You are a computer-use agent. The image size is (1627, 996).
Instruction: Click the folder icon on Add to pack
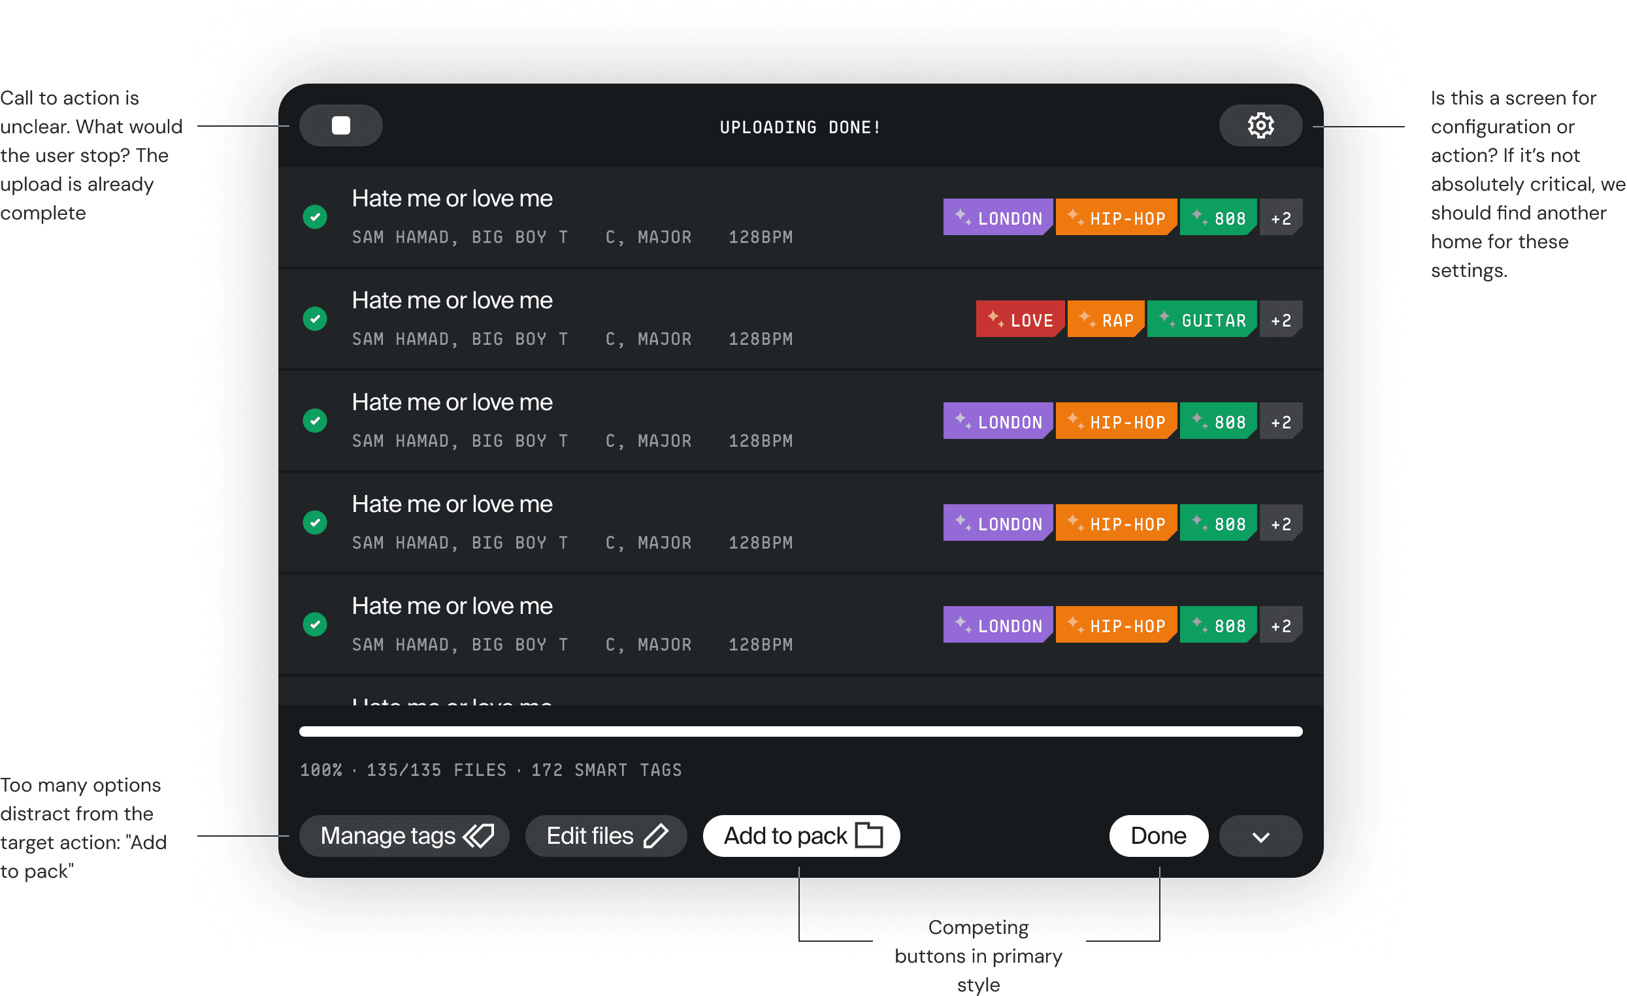(x=869, y=835)
